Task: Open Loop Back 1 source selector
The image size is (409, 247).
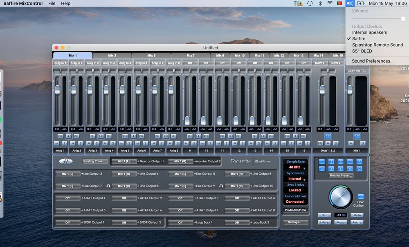Action: [180, 222]
